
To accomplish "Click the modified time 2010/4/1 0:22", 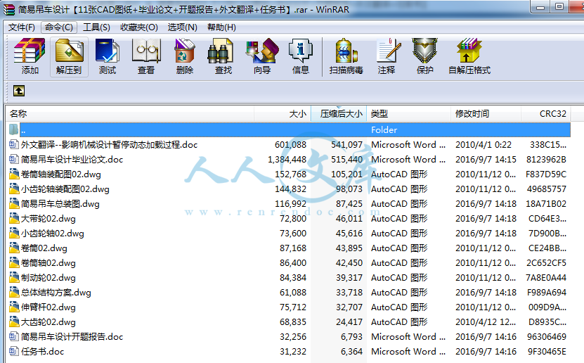I will (483, 145).
